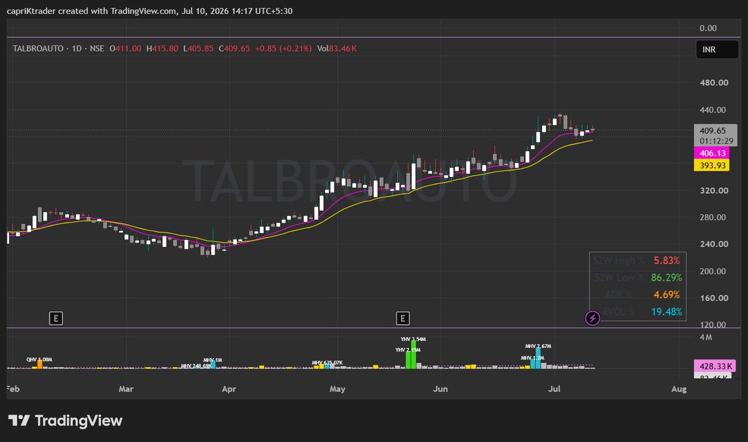Click the purple lightning bolt icon

click(593, 318)
